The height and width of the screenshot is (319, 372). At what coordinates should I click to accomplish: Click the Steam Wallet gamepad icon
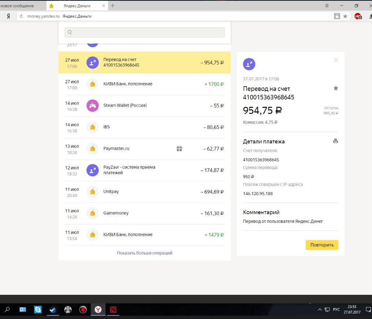pos(92,106)
